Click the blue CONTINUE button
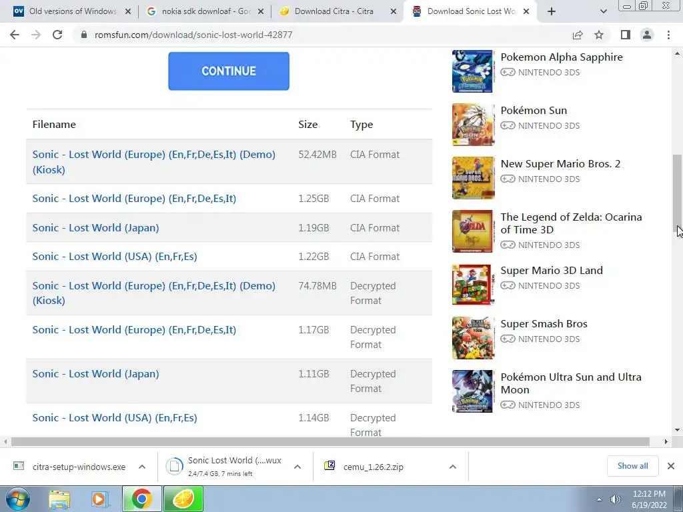 pyautogui.click(x=229, y=71)
